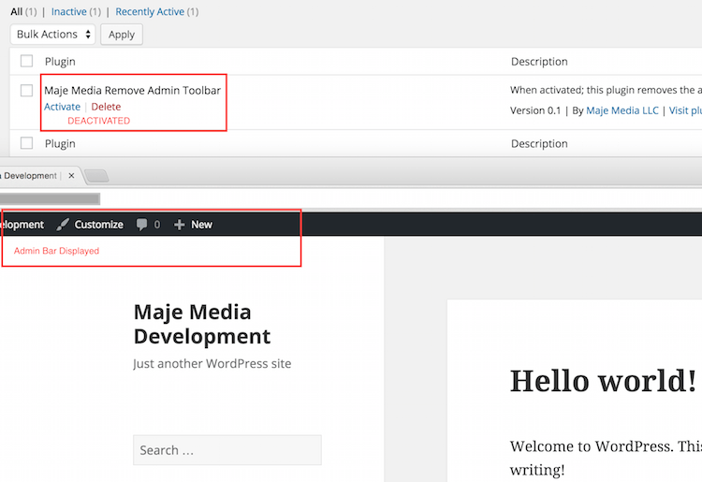Open a new browser tab
Screen dimensions: 702x482
tap(96, 176)
